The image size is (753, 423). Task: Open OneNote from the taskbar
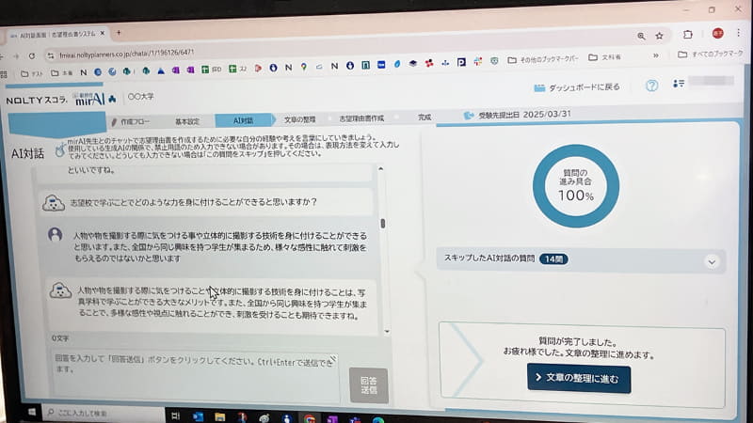click(332, 419)
